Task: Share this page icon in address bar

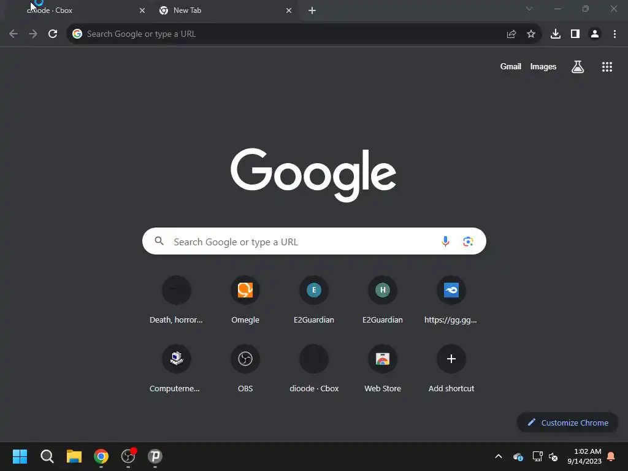Action: [x=511, y=34]
